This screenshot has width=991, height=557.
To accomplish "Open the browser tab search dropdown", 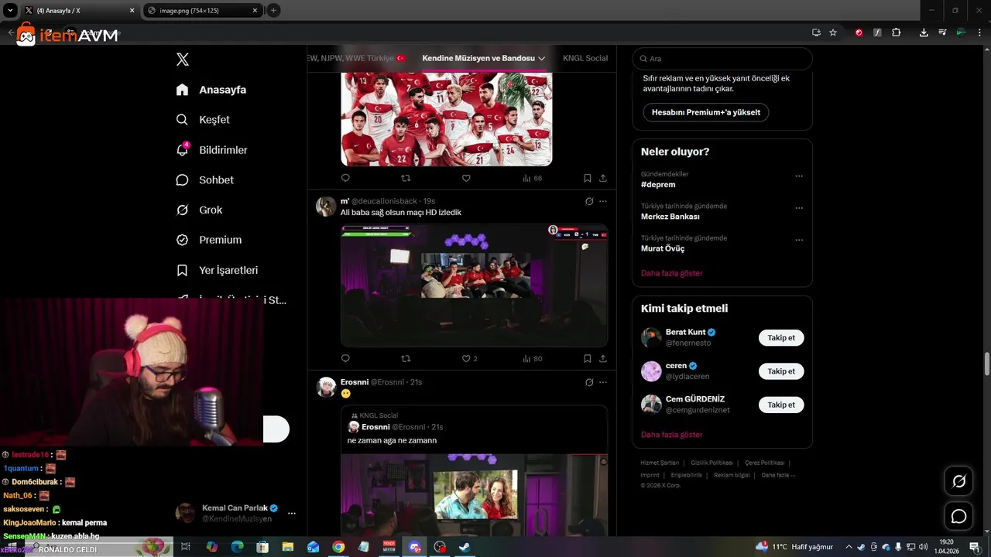I will [x=10, y=11].
